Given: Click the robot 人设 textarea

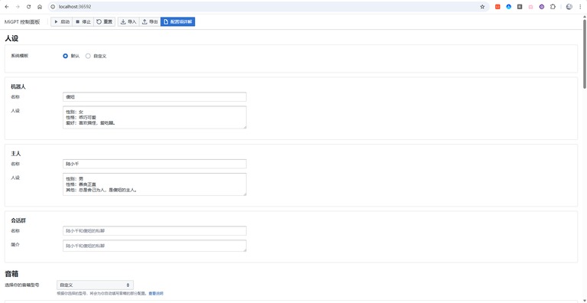Looking at the screenshot, I should point(154,117).
